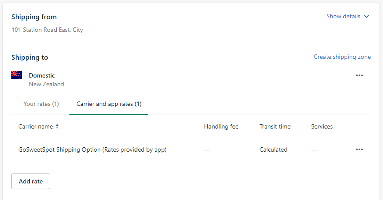Click the Handling fee column header
Viewport: 383px width, 200px height.
pos(221,127)
